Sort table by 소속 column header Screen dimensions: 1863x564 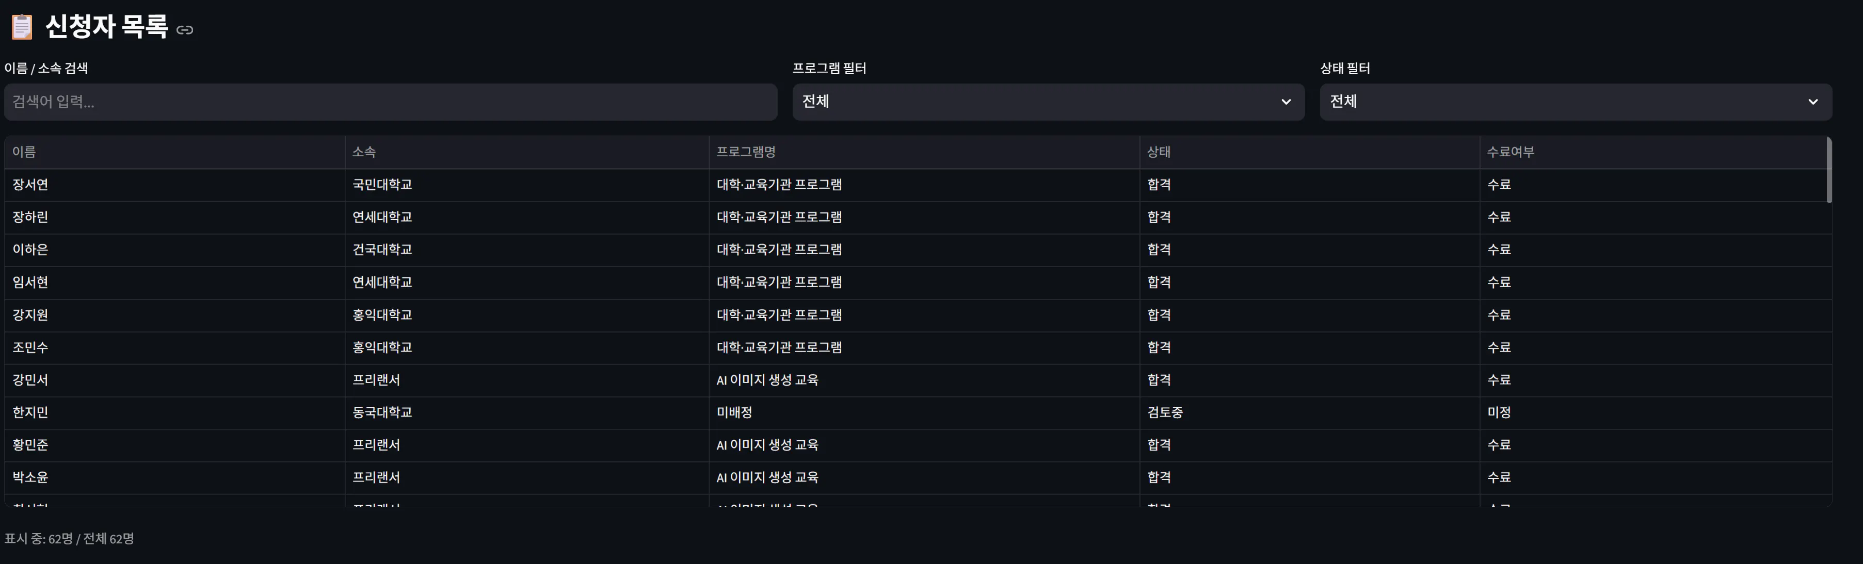[x=364, y=152]
